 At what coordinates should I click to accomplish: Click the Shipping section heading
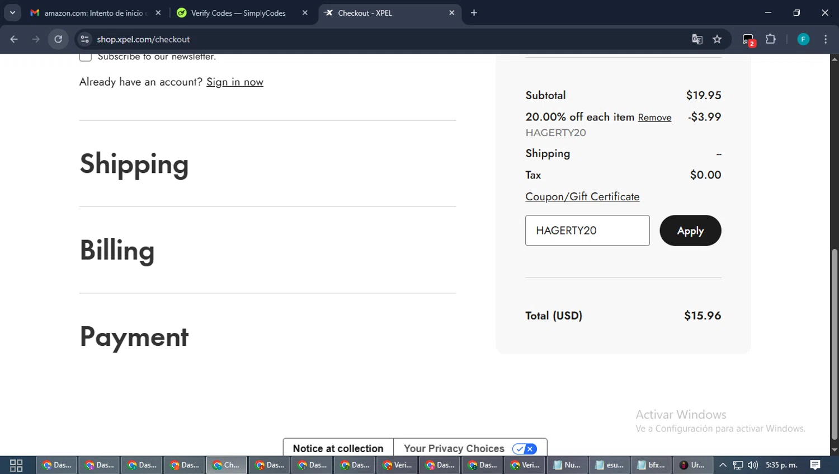134,164
